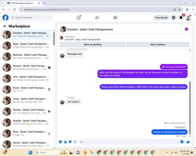This screenshot has width=196, height=156.
Task: Open the Jenn conversation
Action: (x=27, y=78)
